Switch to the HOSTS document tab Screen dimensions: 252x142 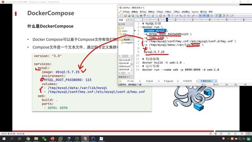coord(187,81)
